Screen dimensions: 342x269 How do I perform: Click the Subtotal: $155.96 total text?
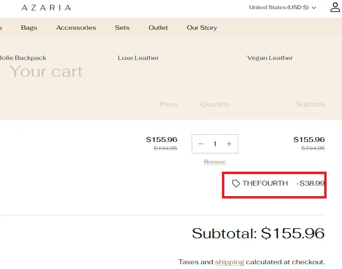click(x=258, y=234)
